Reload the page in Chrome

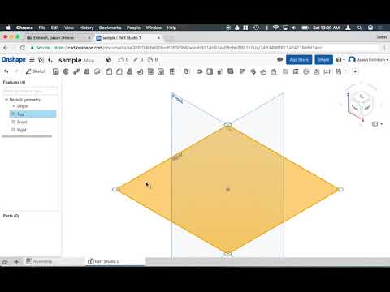point(23,48)
